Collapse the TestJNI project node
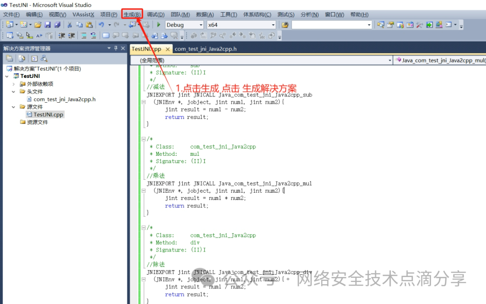Screen dimensions: 486x304 pos(7,76)
